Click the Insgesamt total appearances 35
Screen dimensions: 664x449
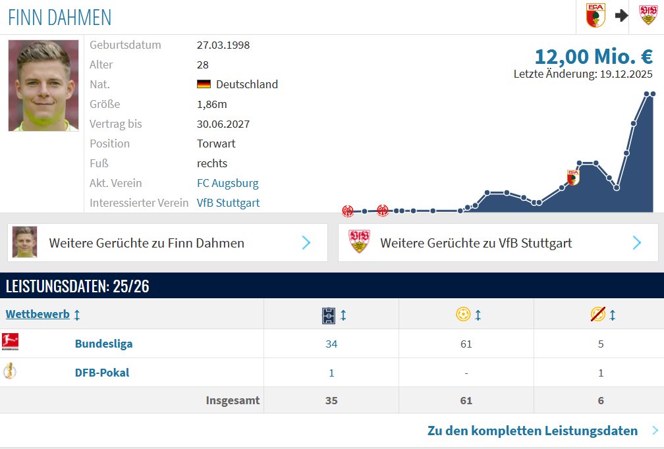(331, 400)
